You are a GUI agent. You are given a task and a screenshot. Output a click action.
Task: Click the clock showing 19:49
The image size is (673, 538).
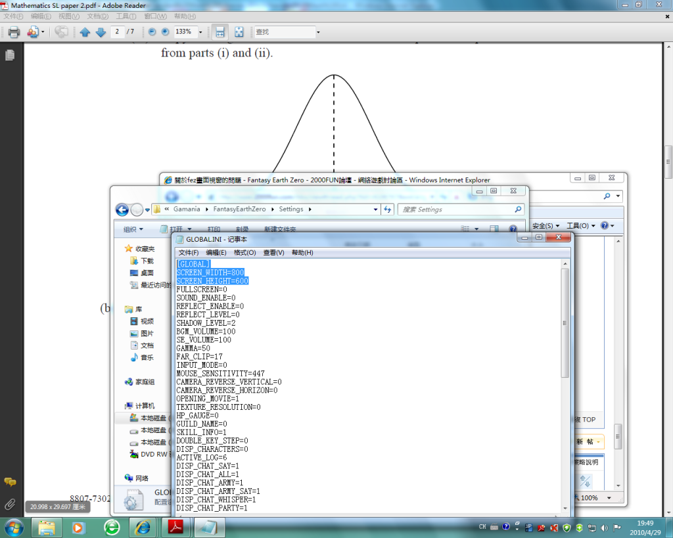[x=645, y=523]
